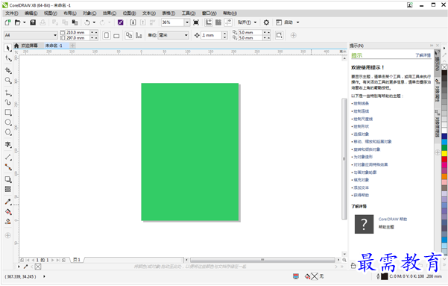Open the A4 page size dropdown
Image resolution: width=448 pixels, height=286 pixels.
click(x=31, y=35)
